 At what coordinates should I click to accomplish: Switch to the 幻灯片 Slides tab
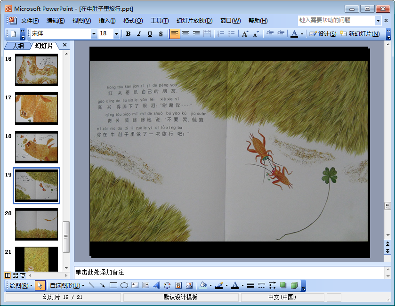[44, 46]
